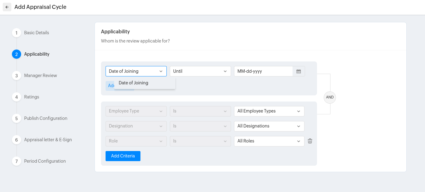Screen dimensions: 425x192
Task: Click the Add Criteria button
Action: (123, 156)
